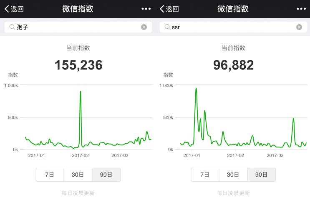Tap the magnifier icon beside 孢子

(12, 27)
